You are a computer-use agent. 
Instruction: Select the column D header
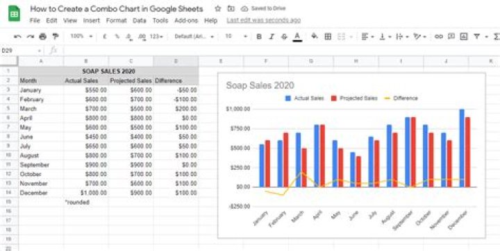tap(176, 61)
